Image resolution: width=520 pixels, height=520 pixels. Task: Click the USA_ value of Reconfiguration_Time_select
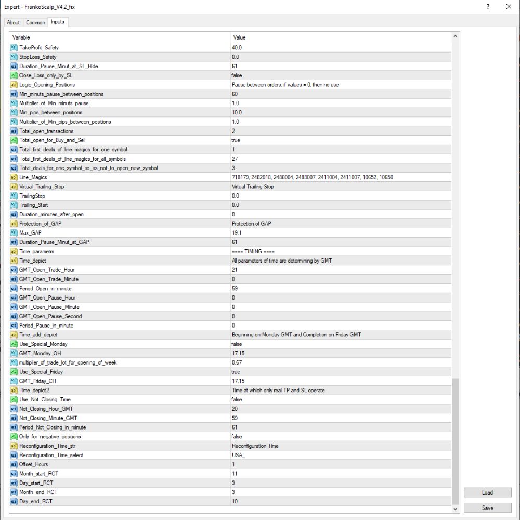click(238, 455)
